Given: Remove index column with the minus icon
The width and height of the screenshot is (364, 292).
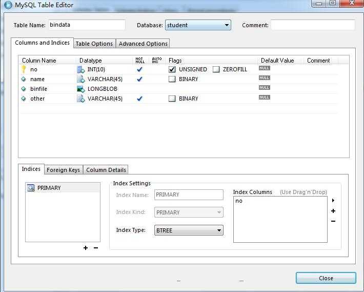Looking at the screenshot, I should click(x=333, y=221).
